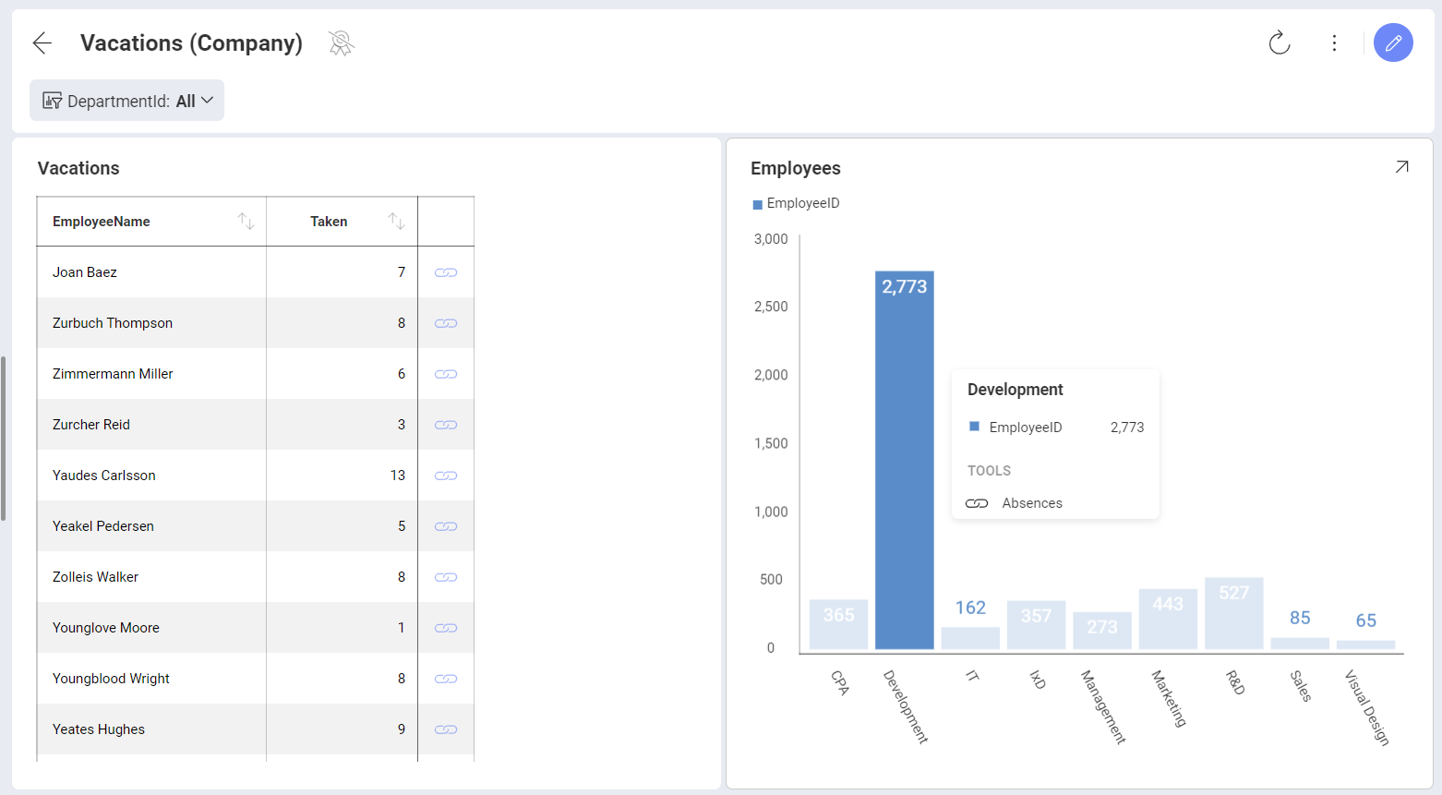1442x795 pixels.
Task: Click the EmployeeID legend color square
Action: (758, 204)
